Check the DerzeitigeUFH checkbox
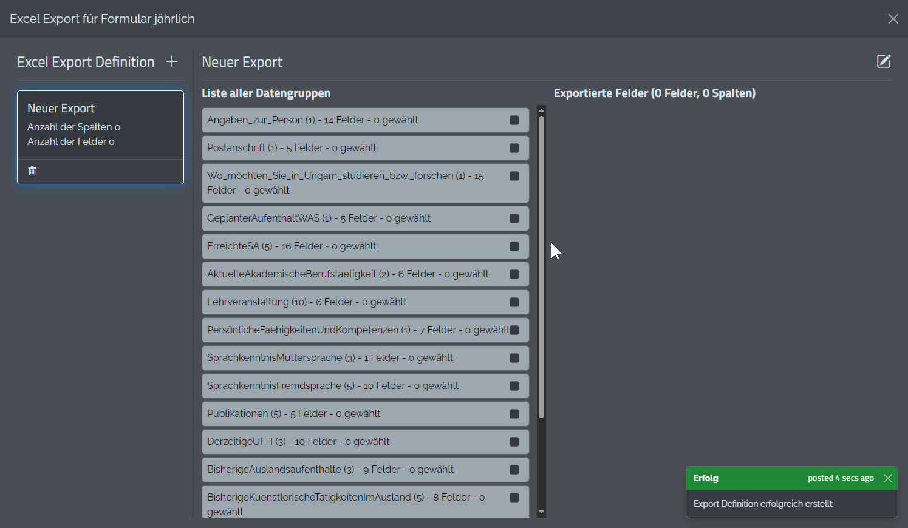The image size is (908, 528). pos(514,441)
